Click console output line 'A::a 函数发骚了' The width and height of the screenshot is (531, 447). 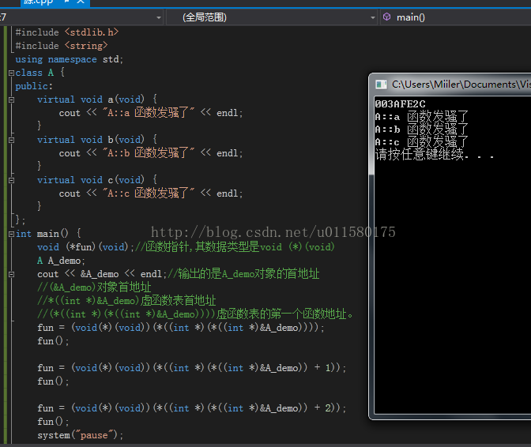[x=422, y=117]
